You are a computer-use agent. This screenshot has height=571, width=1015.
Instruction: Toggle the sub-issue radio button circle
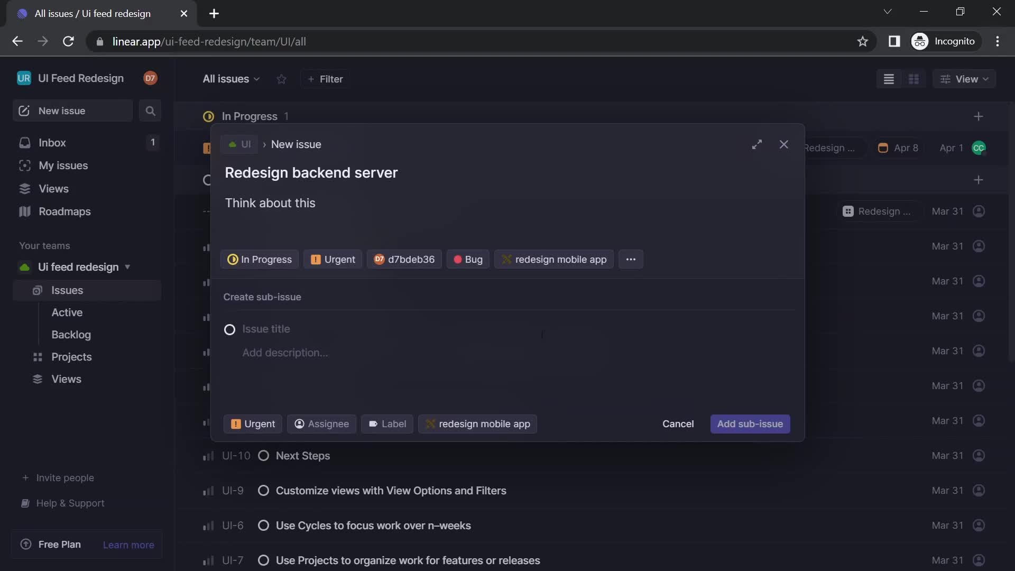coord(230,329)
